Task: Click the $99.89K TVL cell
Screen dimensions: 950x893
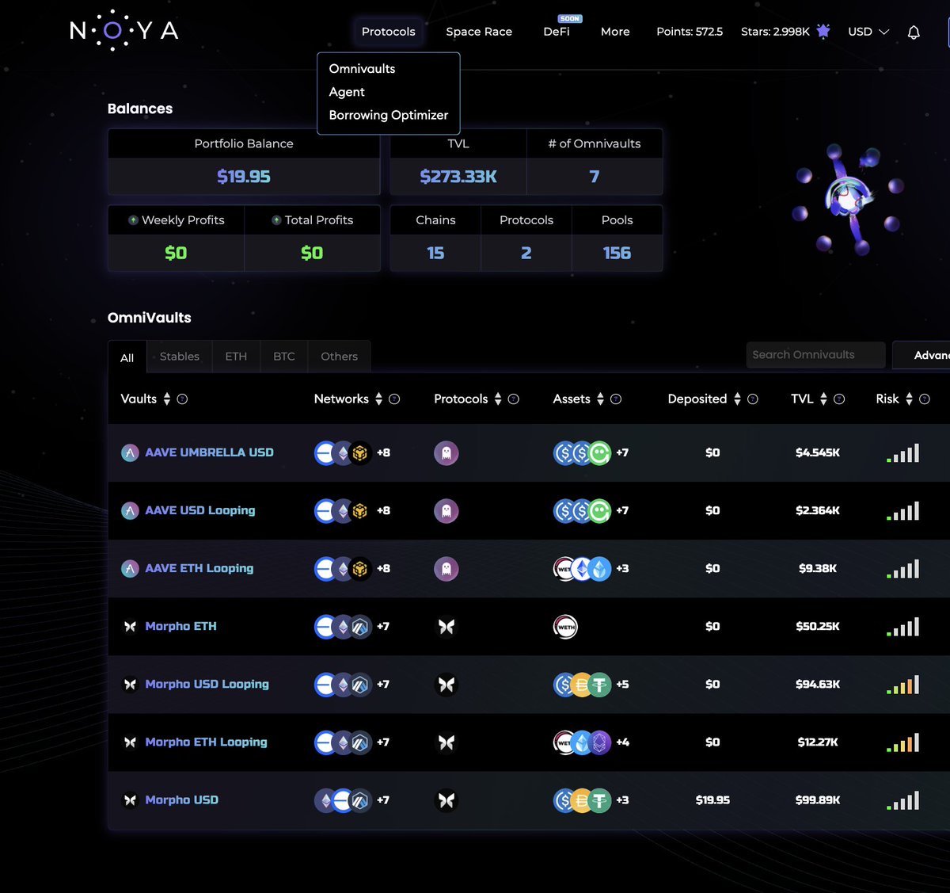Action: tap(818, 800)
